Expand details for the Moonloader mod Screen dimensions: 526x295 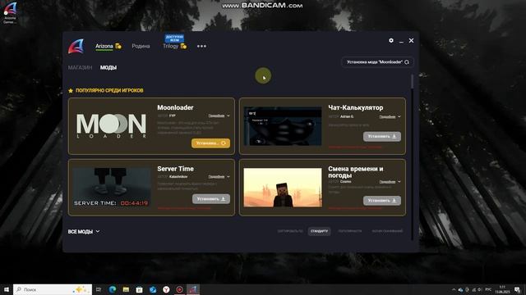219,116
